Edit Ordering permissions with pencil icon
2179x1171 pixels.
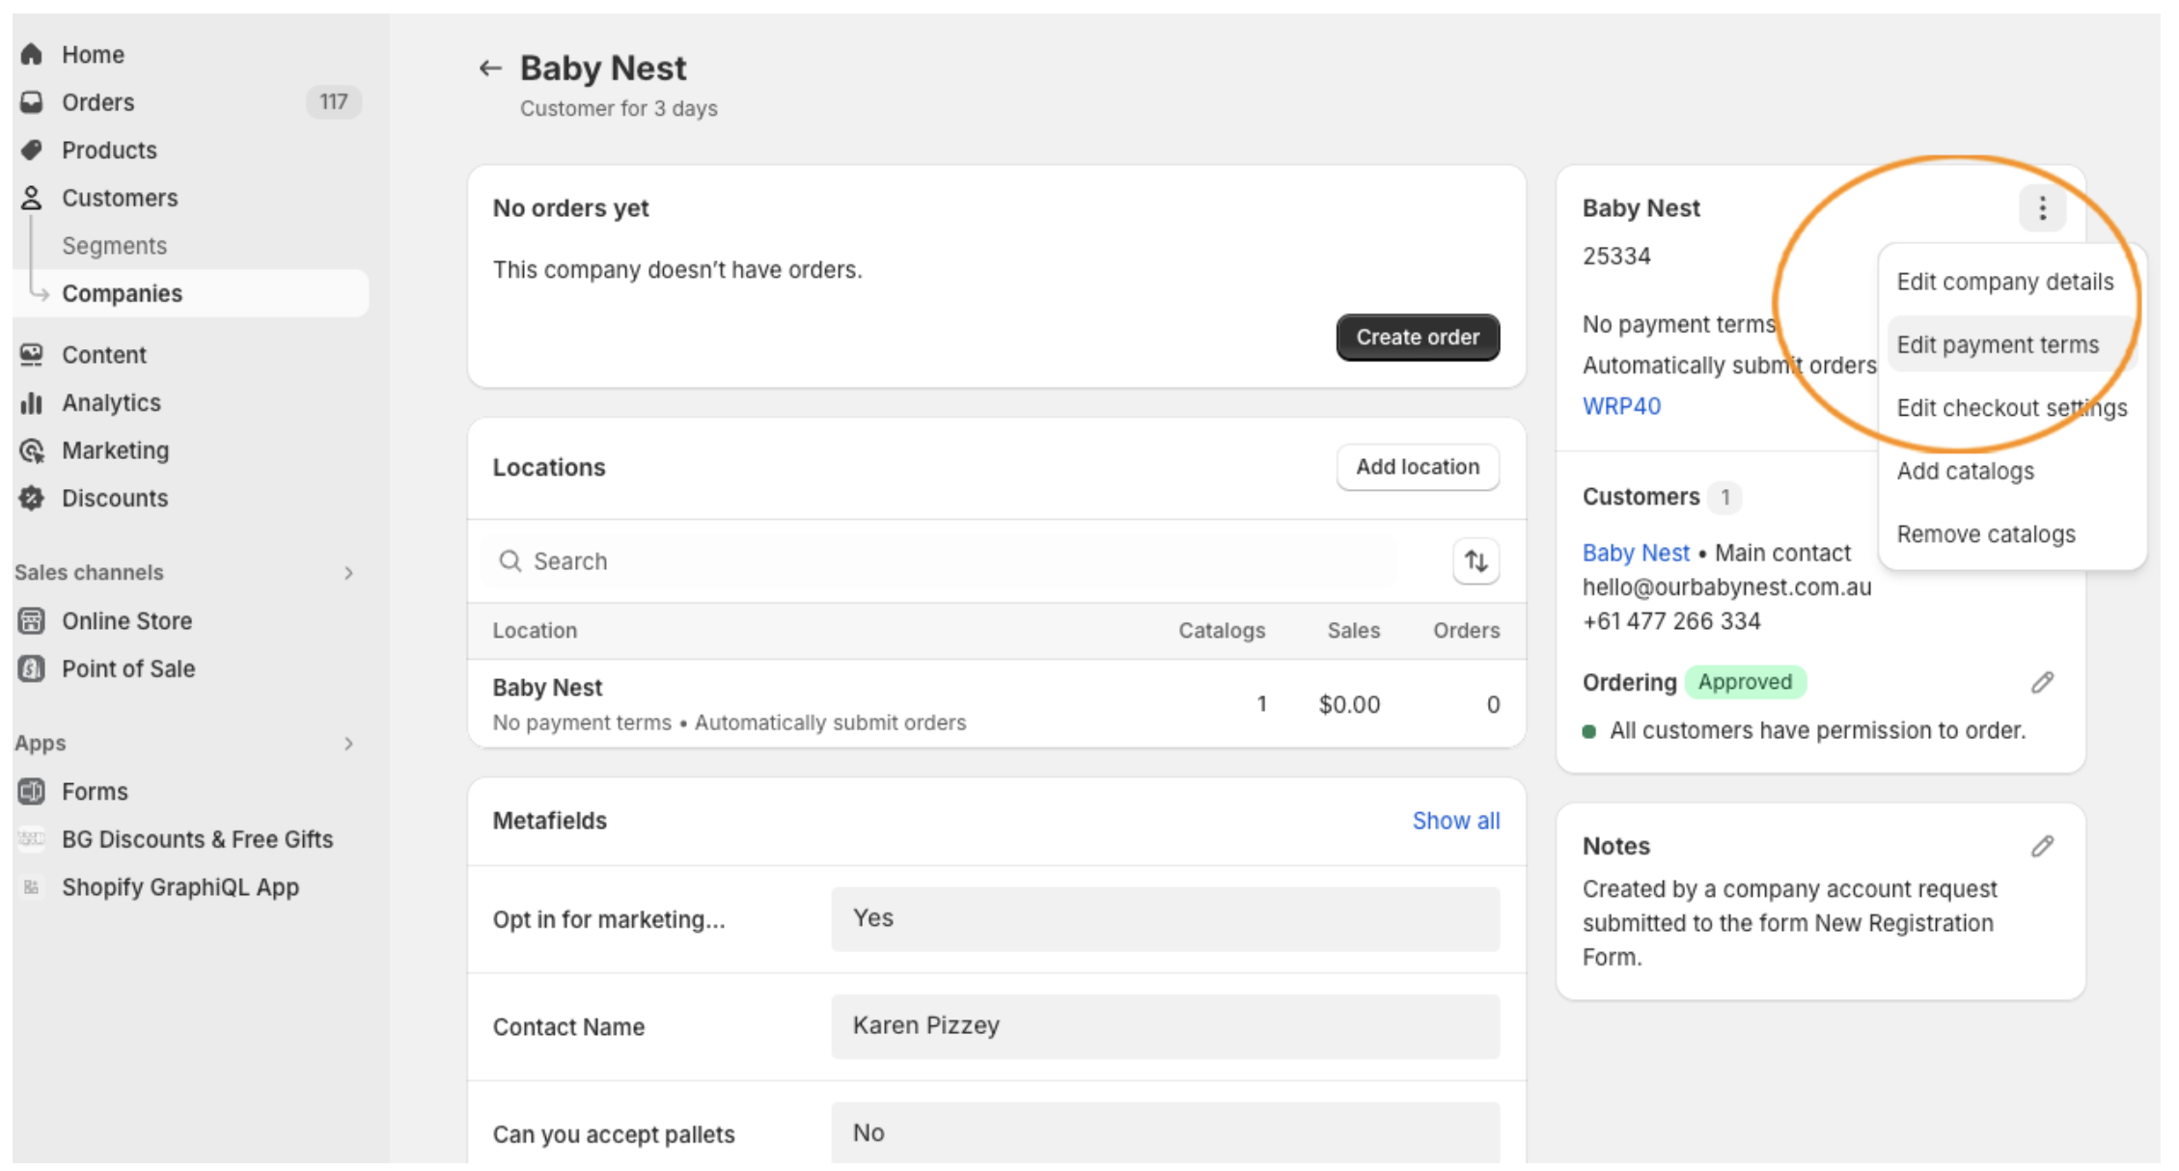[x=2042, y=683]
